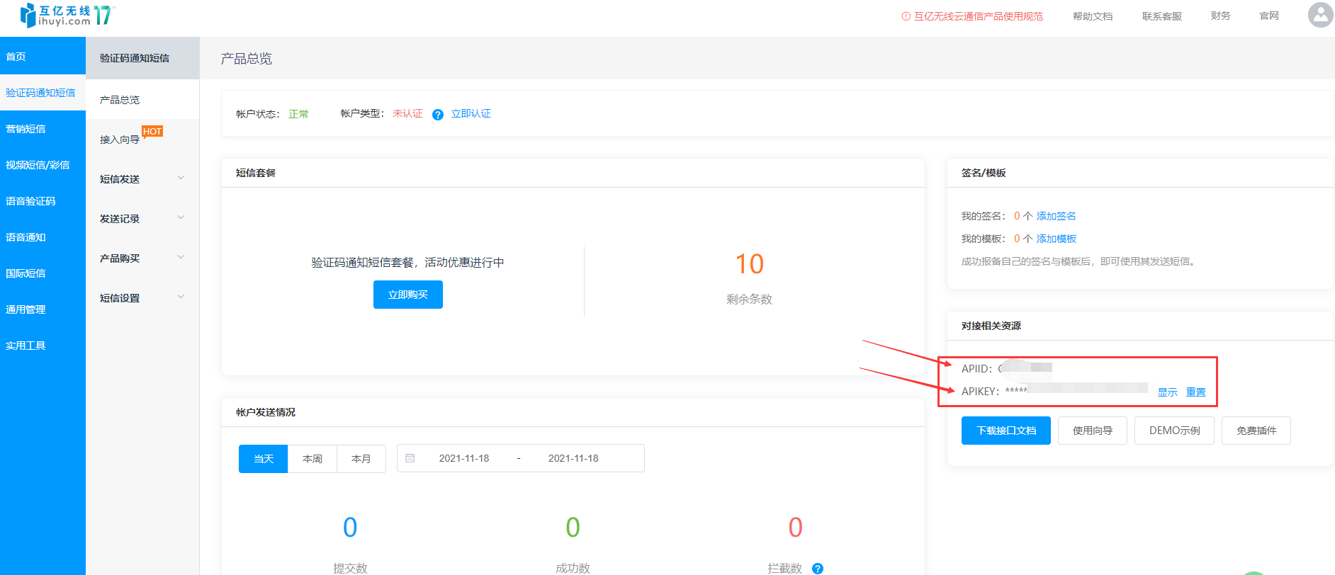Open 联系客服 in top bar
Viewport: 1335px width, 575px height.
1162,16
